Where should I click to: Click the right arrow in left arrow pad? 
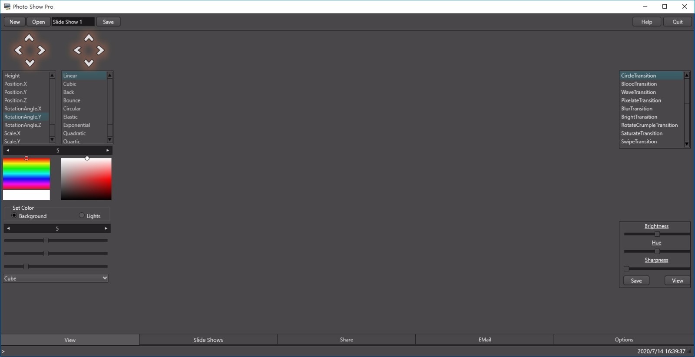point(41,50)
